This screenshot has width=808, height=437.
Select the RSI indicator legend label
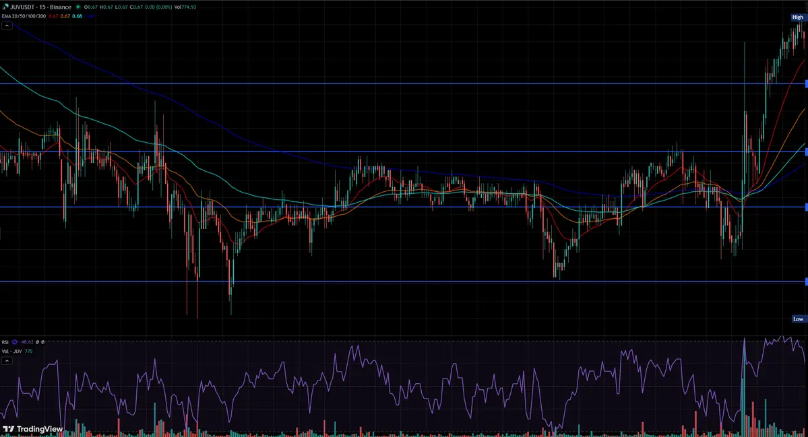[5, 342]
